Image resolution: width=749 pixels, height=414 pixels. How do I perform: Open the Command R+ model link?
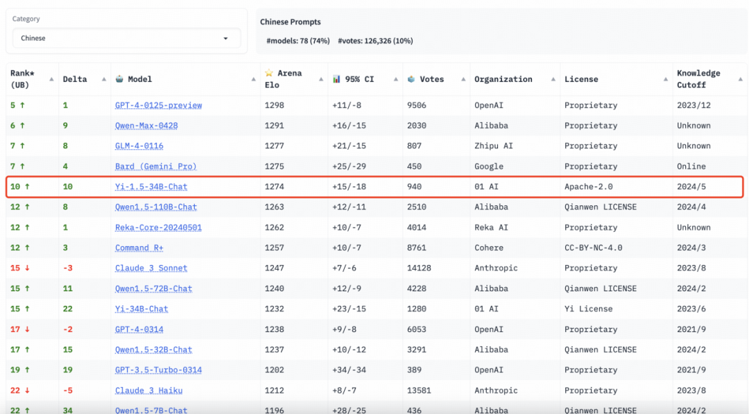139,248
